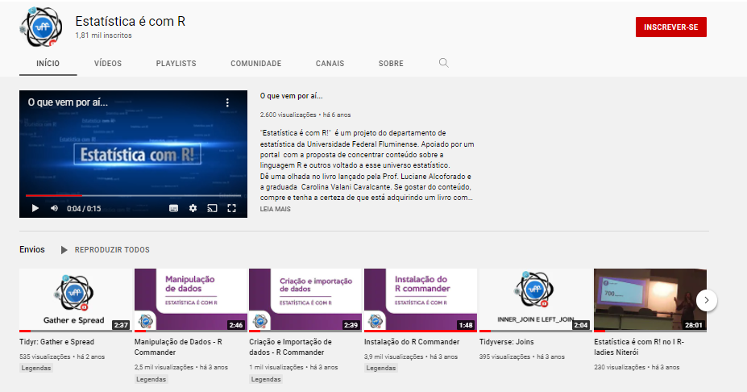Open the INNER_JOIN e LEFT_JOIN thumbnail
The image size is (747, 392).
click(x=536, y=300)
